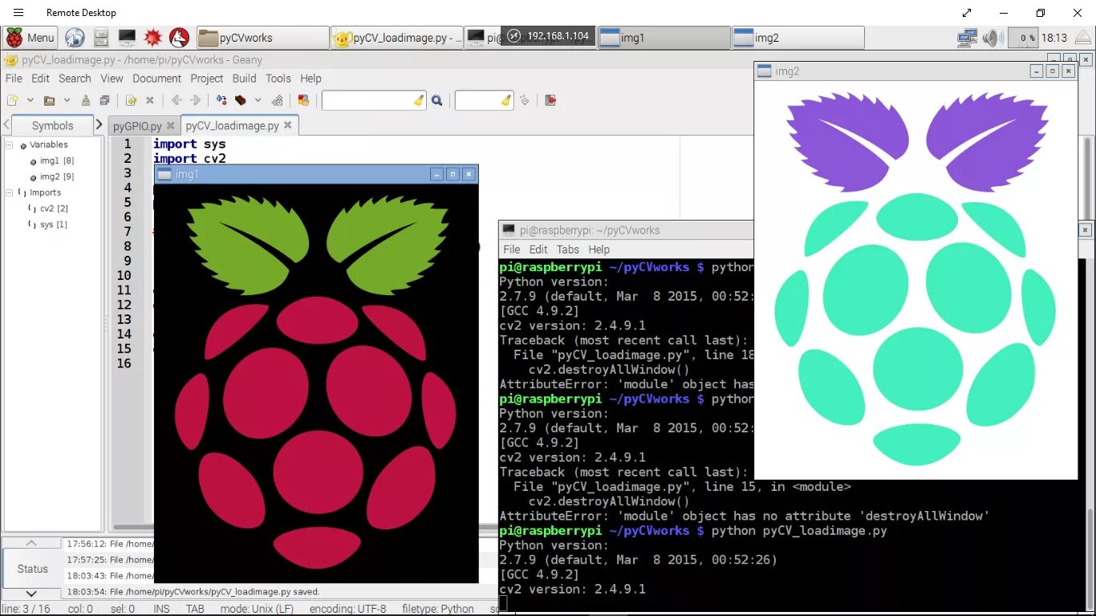Select img2 variable in Symbols tree
1096x616 pixels.
pos(57,176)
